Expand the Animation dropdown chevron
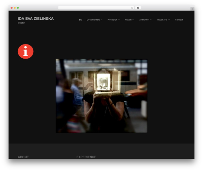The height and width of the screenshot is (171, 203). pos(151,20)
